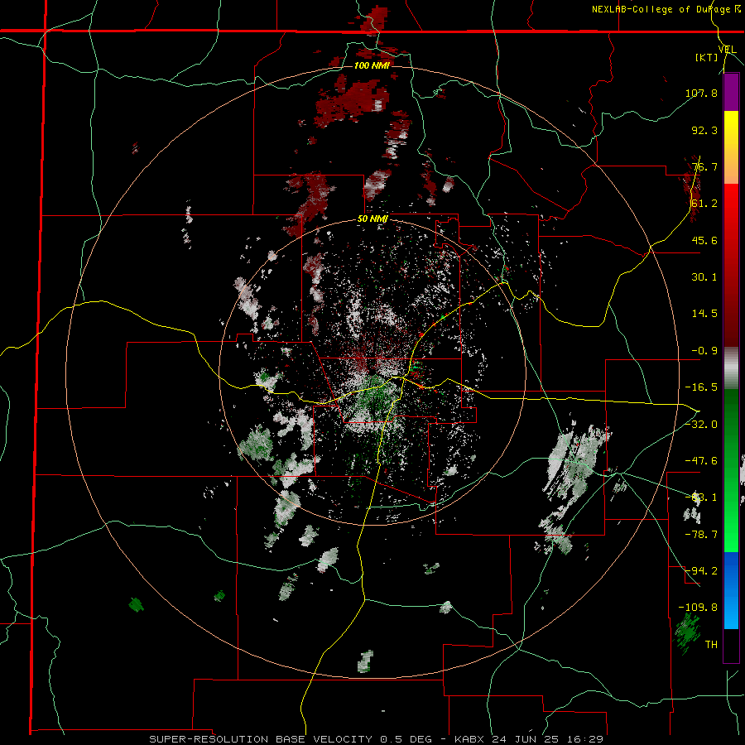
Task: Click the -16.5 scale label
Action: pos(701,387)
